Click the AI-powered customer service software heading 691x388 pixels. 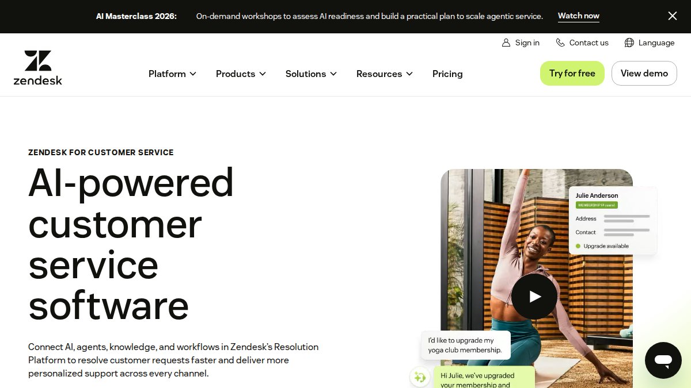(x=131, y=244)
